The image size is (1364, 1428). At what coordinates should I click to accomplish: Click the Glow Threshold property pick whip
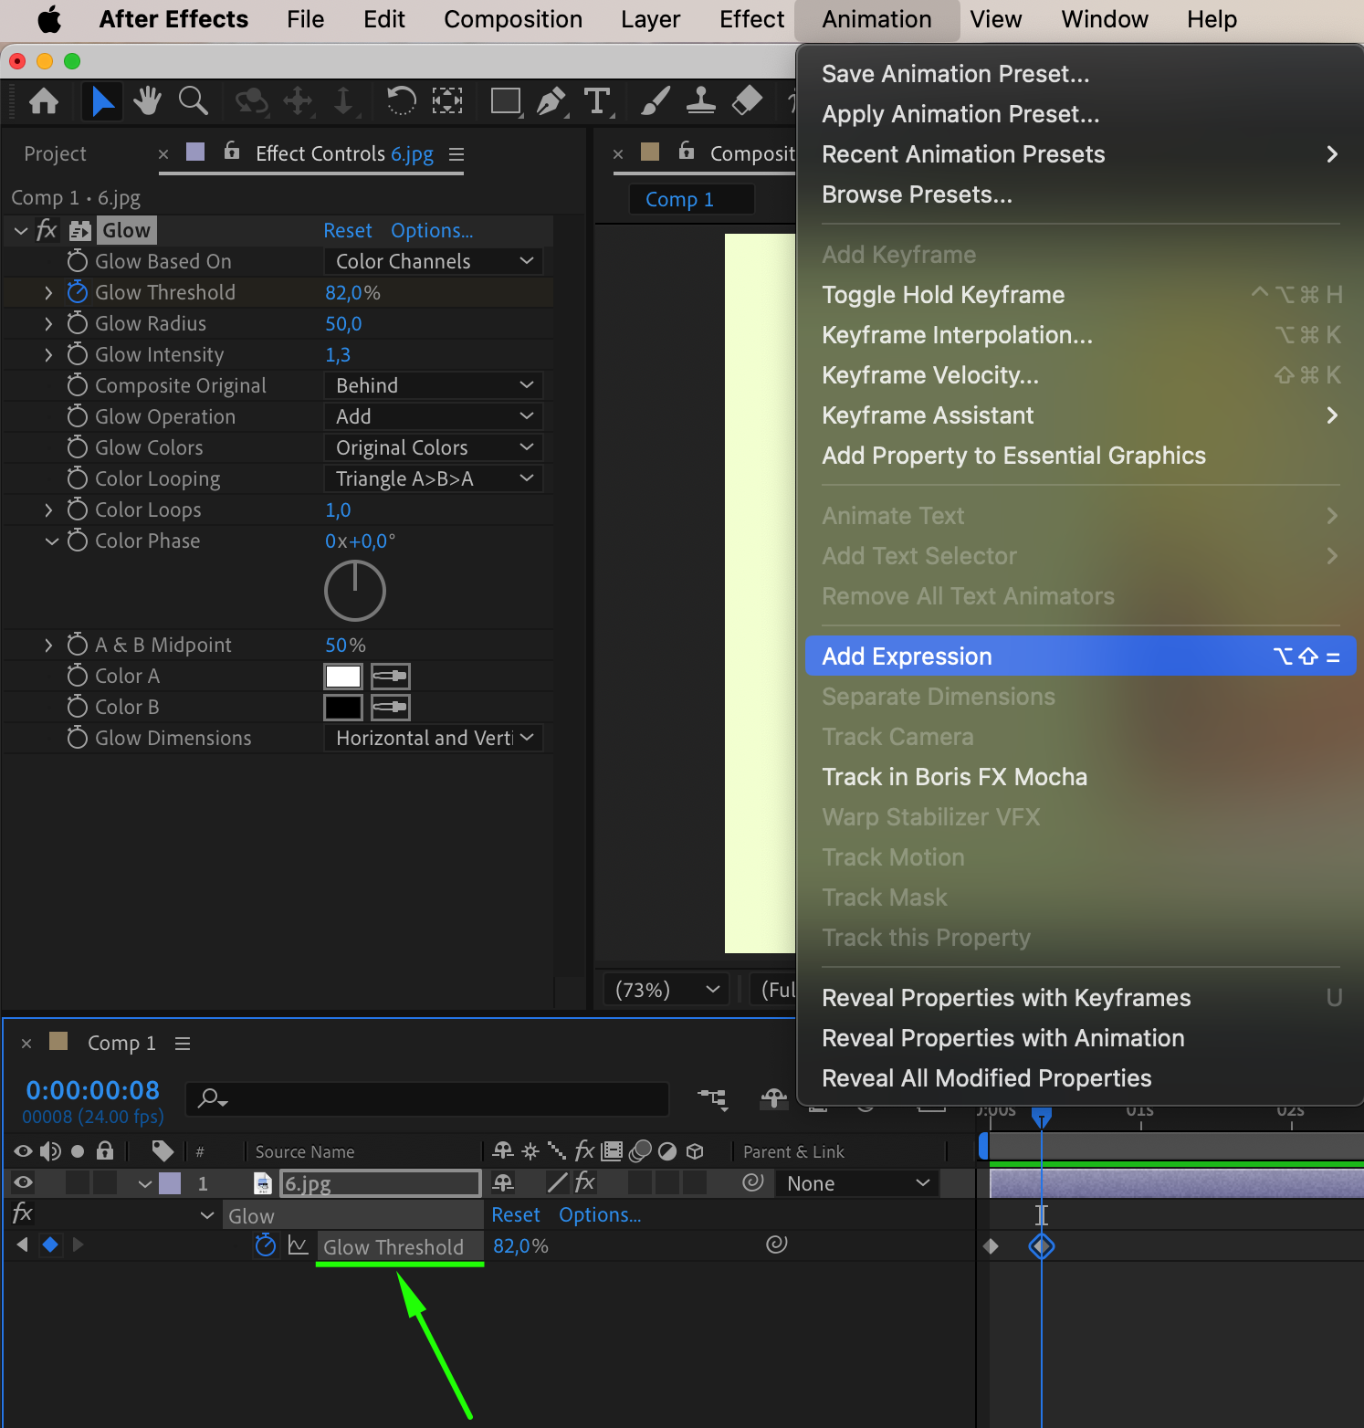click(x=777, y=1244)
